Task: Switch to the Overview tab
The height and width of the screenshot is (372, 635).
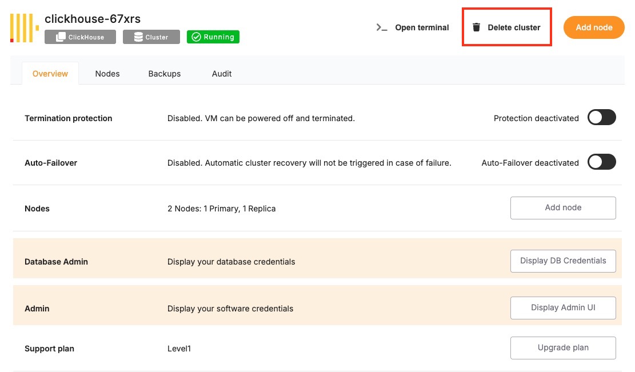Action: [x=50, y=74]
